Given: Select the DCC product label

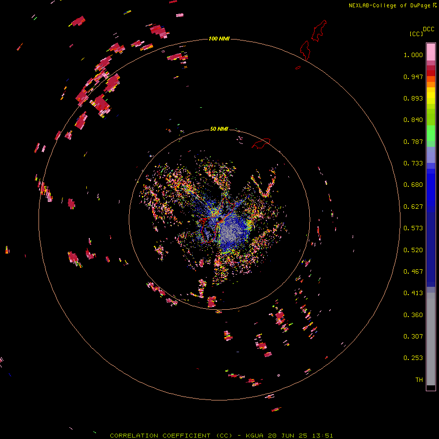Looking at the screenshot, I should point(429,29).
